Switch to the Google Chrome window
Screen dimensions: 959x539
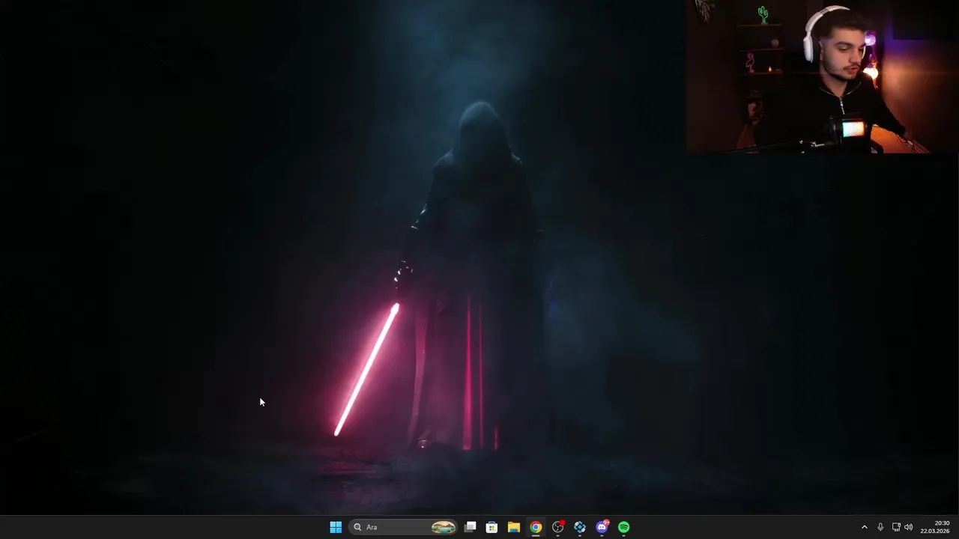coord(536,527)
